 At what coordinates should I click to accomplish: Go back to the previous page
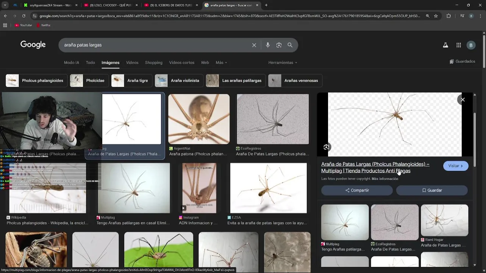(5, 16)
